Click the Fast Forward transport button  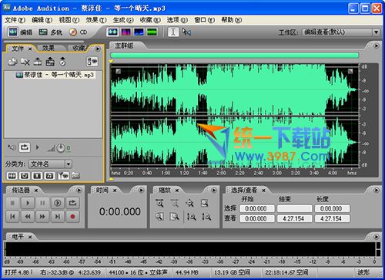pyautogui.click(x=42, y=217)
